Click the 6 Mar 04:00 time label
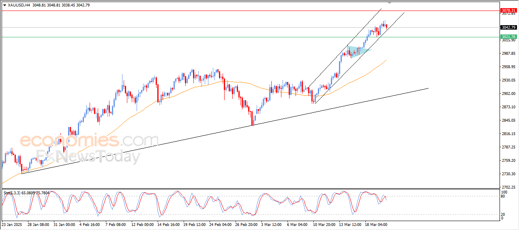The image size is (519, 230). click(x=297, y=224)
